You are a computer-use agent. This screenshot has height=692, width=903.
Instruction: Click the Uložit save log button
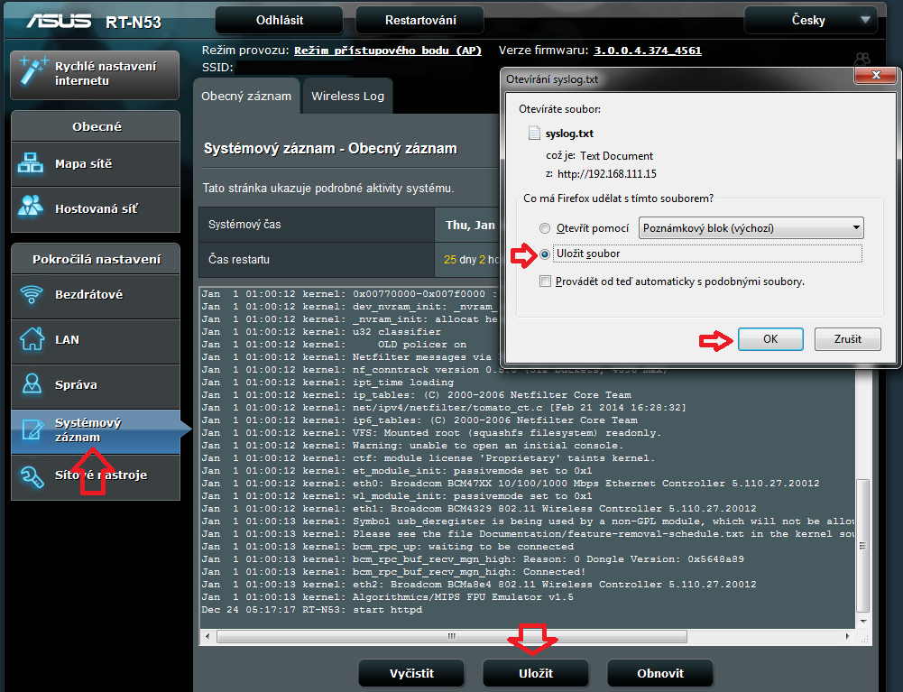click(x=536, y=673)
